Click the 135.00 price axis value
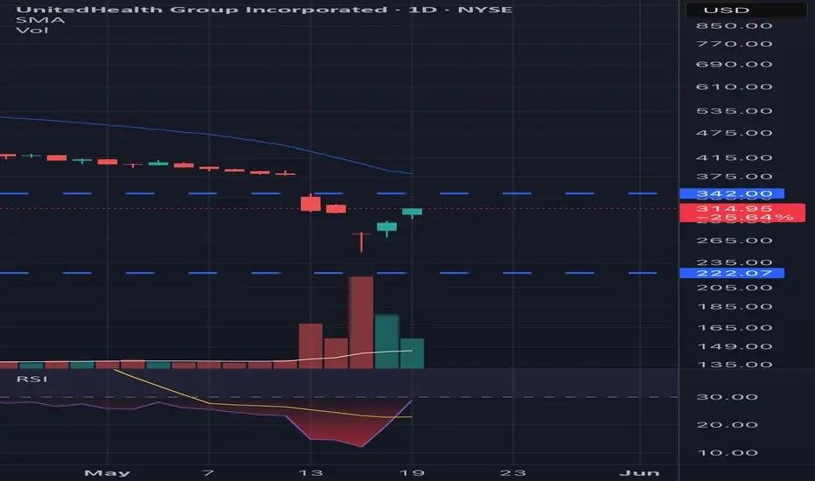The height and width of the screenshot is (481, 815). tap(734, 365)
